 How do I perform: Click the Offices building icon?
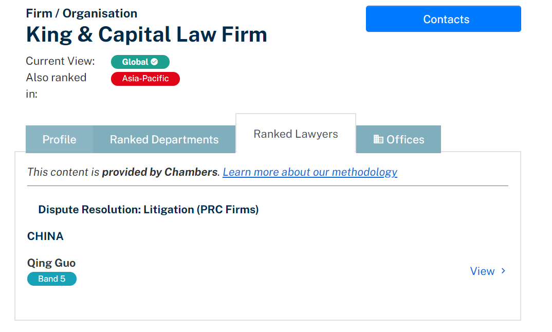point(378,139)
